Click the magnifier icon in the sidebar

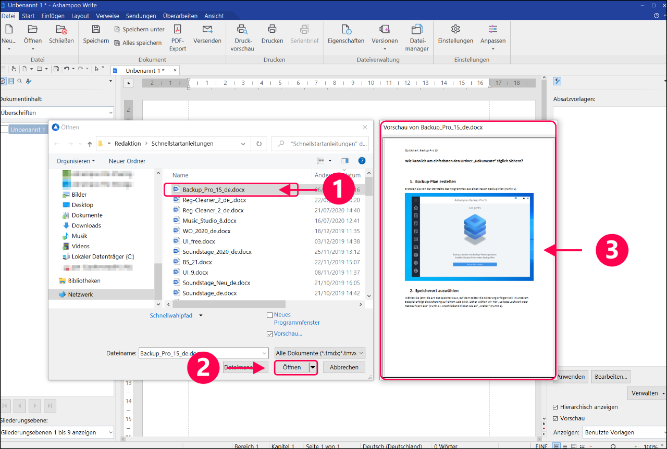pyautogui.click(x=20, y=81)
